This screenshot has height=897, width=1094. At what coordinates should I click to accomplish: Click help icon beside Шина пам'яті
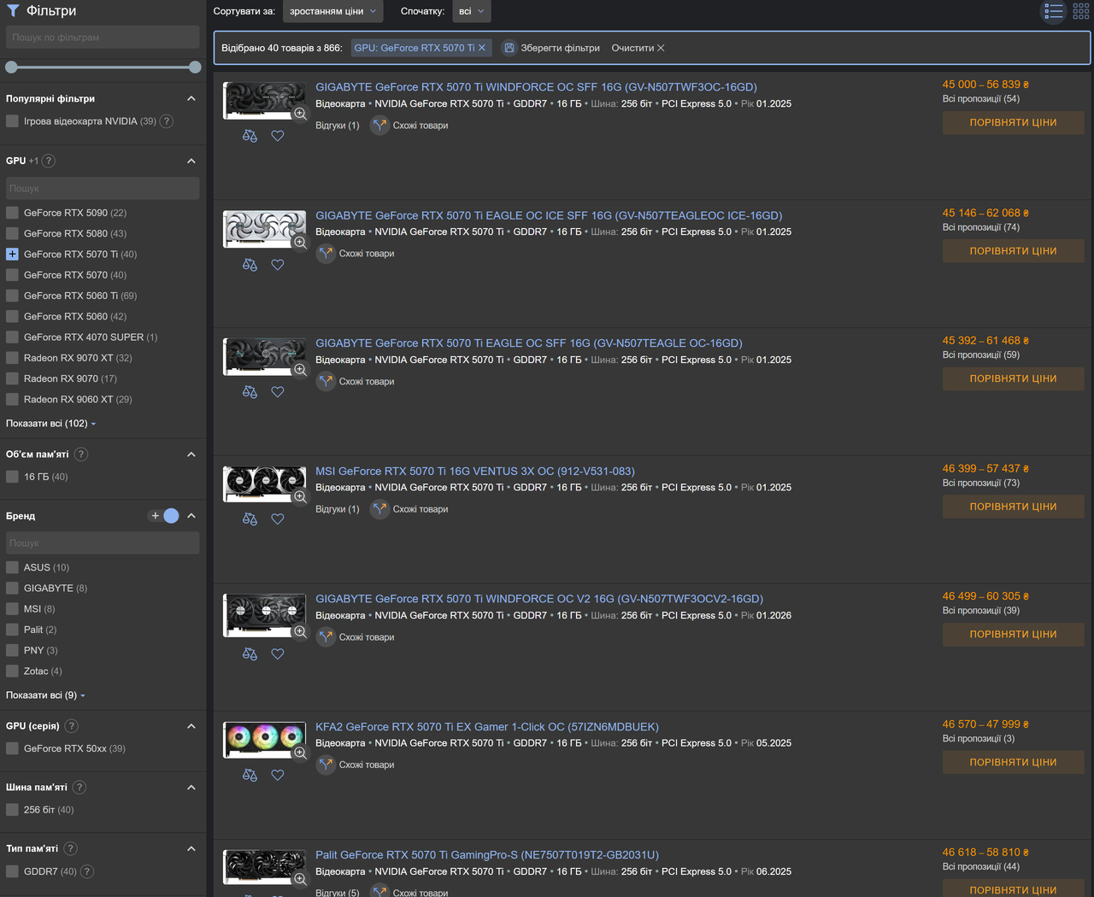pyautogui.click(x=79, y=788)
